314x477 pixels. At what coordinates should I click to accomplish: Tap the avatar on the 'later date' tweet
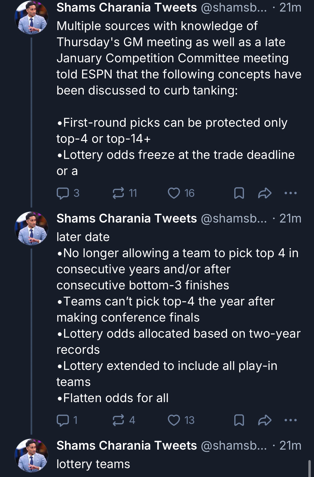tap(31, 228)
